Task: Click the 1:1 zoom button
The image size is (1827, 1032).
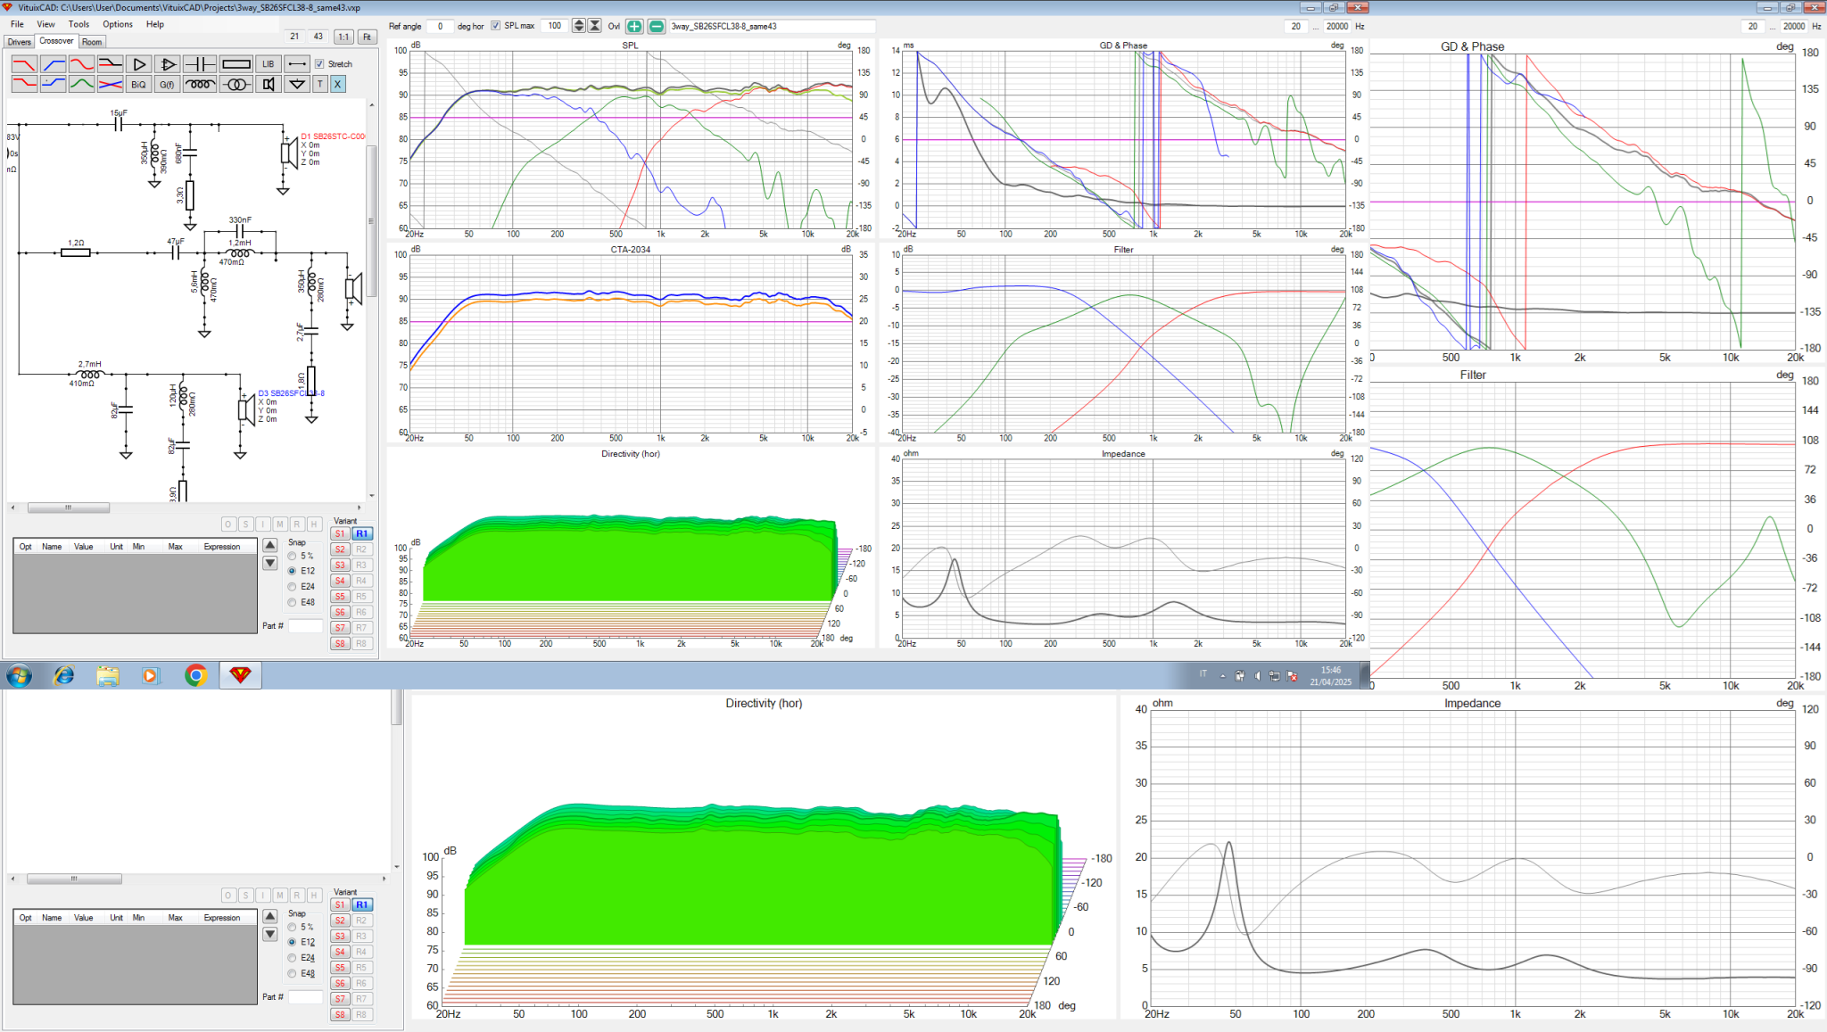Action: (343, 37)
